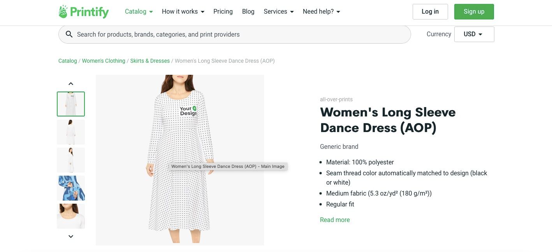
Task: Expand the Services menu
Action: coord(278,12)
